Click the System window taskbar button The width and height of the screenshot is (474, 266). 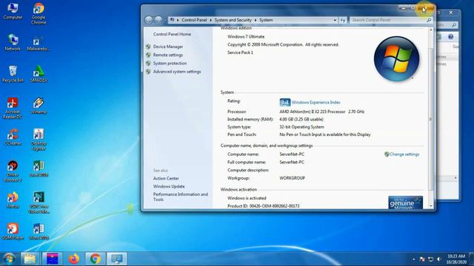117,259
